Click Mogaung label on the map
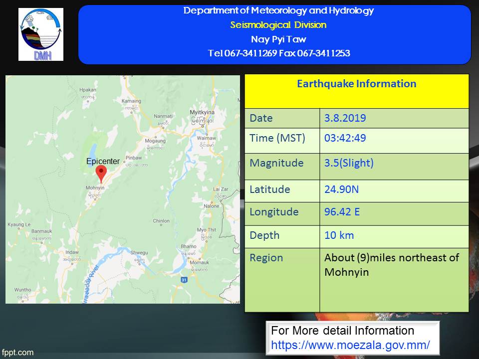 (155, 141)
